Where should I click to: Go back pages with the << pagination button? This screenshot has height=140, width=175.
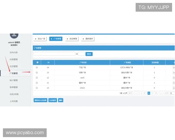point(136,93)
